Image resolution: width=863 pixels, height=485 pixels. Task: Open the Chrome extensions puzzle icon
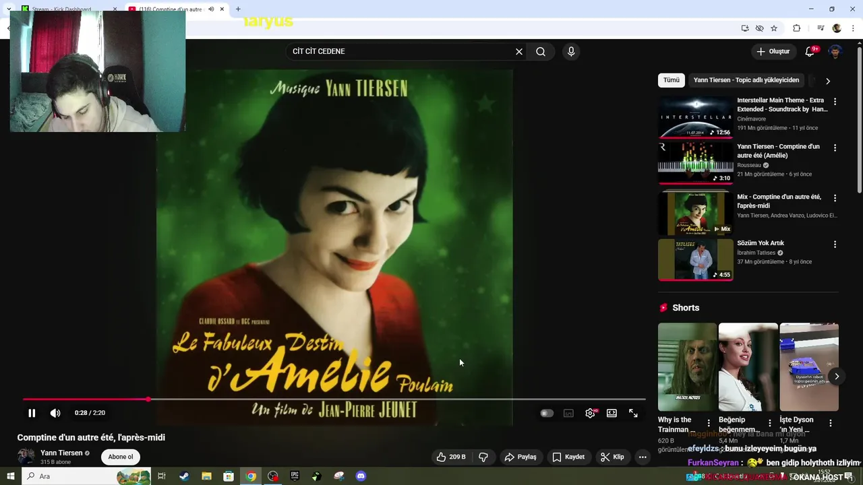(796, 28)
